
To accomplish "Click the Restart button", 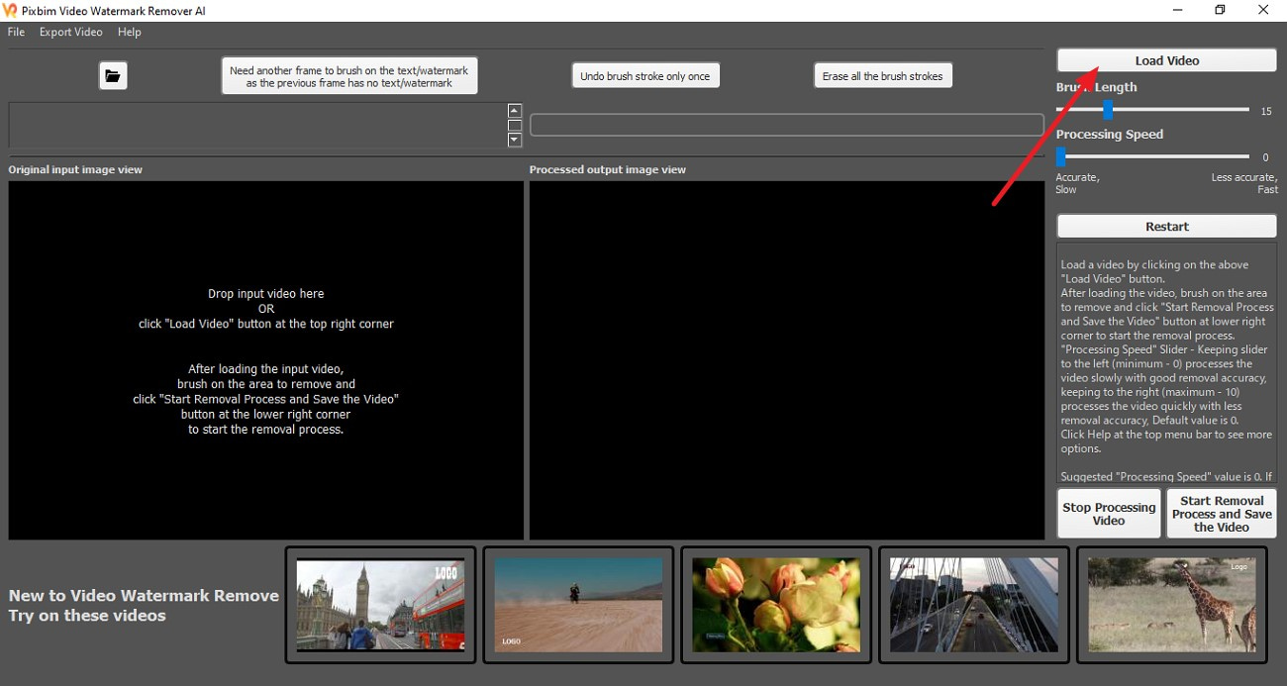I will point(1166,227).
